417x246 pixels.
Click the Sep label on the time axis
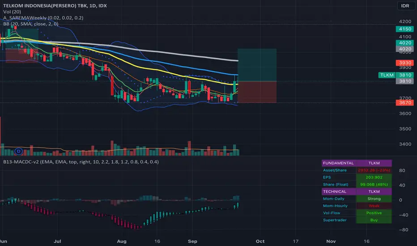pos(192,241)
